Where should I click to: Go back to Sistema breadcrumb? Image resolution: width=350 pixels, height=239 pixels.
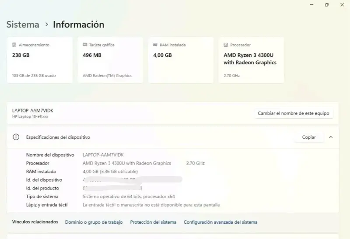click(23, 25)
